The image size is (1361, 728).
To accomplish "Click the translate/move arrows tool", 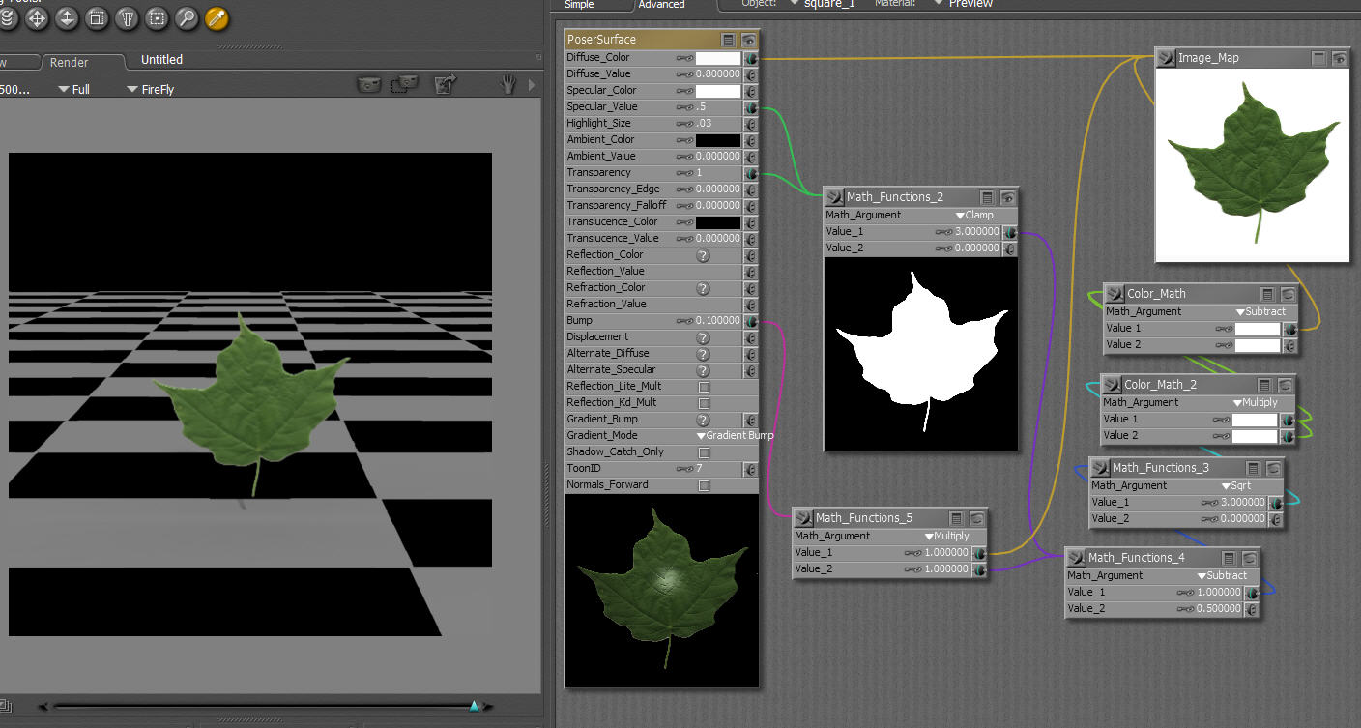I will (37, 17).
